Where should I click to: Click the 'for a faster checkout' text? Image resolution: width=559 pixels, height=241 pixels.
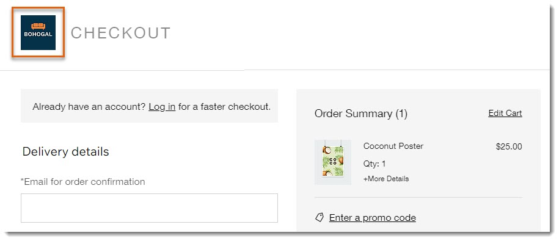pyautogui.click(x=225, y=106)
